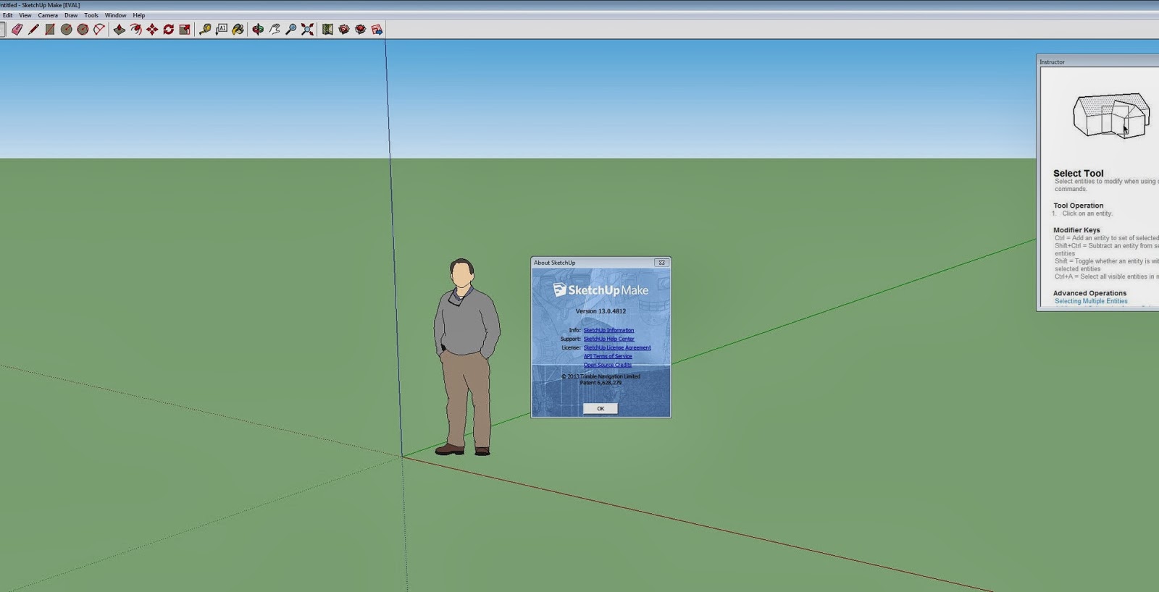Open the Open Source Credits link
1159x592 pixels.
point(608,365)
